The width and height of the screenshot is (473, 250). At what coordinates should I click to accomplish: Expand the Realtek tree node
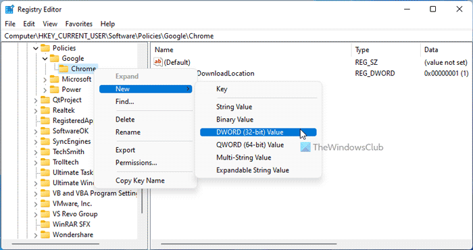[x=36, y=110]
